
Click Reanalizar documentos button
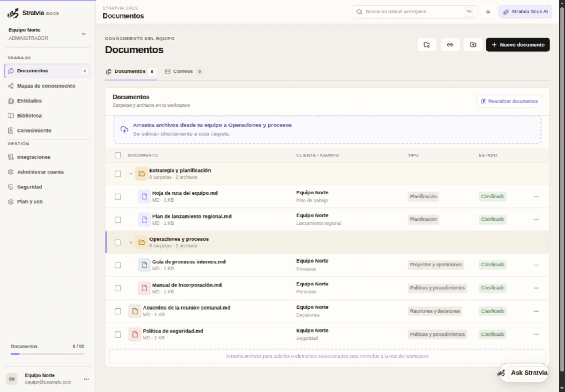click(x=509, y=101)
